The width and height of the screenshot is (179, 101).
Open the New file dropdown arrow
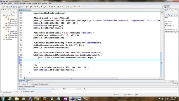5,7
